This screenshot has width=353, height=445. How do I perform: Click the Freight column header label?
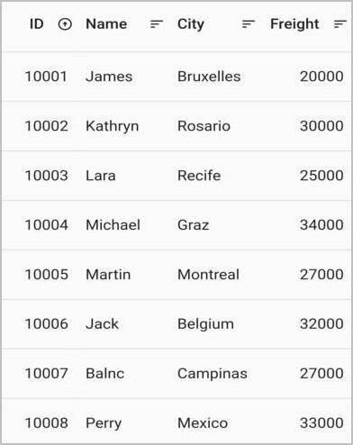coord(294,24)
